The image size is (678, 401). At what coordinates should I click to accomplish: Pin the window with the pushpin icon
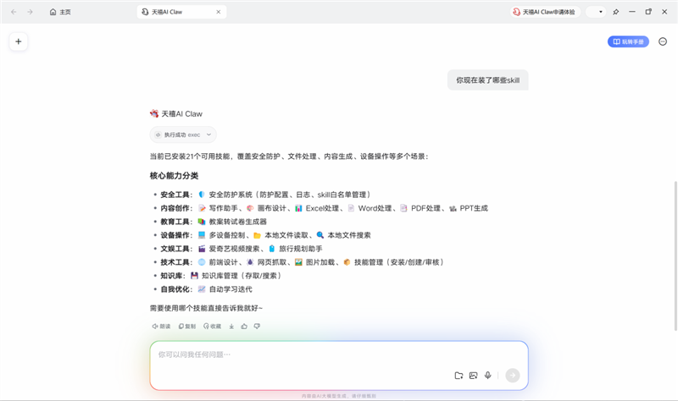616,12
